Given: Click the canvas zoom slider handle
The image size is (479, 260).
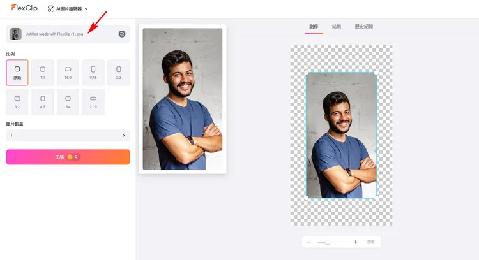Looking at the screenshot, I should pyautogui.click(x=327, y=242).
